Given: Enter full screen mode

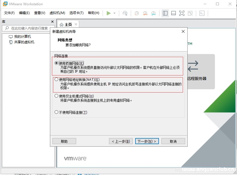Looking at the screenshot, I should point(181,13).
